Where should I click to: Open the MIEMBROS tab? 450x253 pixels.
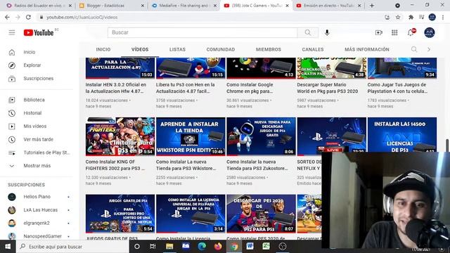(x=269, y=49)
